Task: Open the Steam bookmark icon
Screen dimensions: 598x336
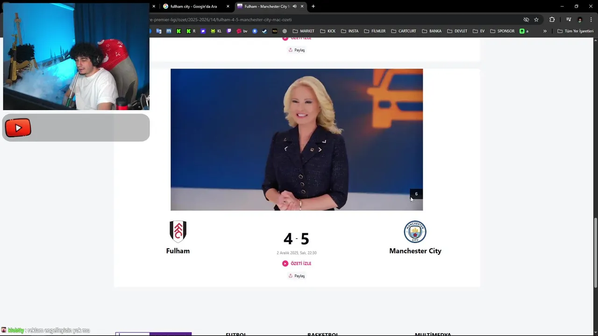Action: coord(264,31)
